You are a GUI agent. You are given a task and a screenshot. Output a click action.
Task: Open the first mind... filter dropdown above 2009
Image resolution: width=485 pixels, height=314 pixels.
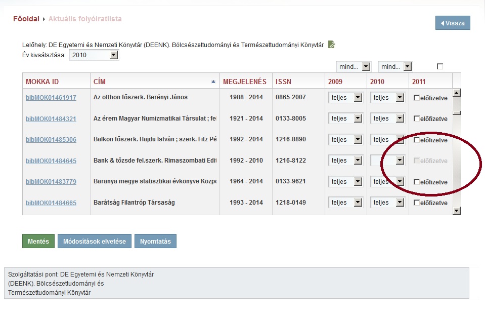354,66
